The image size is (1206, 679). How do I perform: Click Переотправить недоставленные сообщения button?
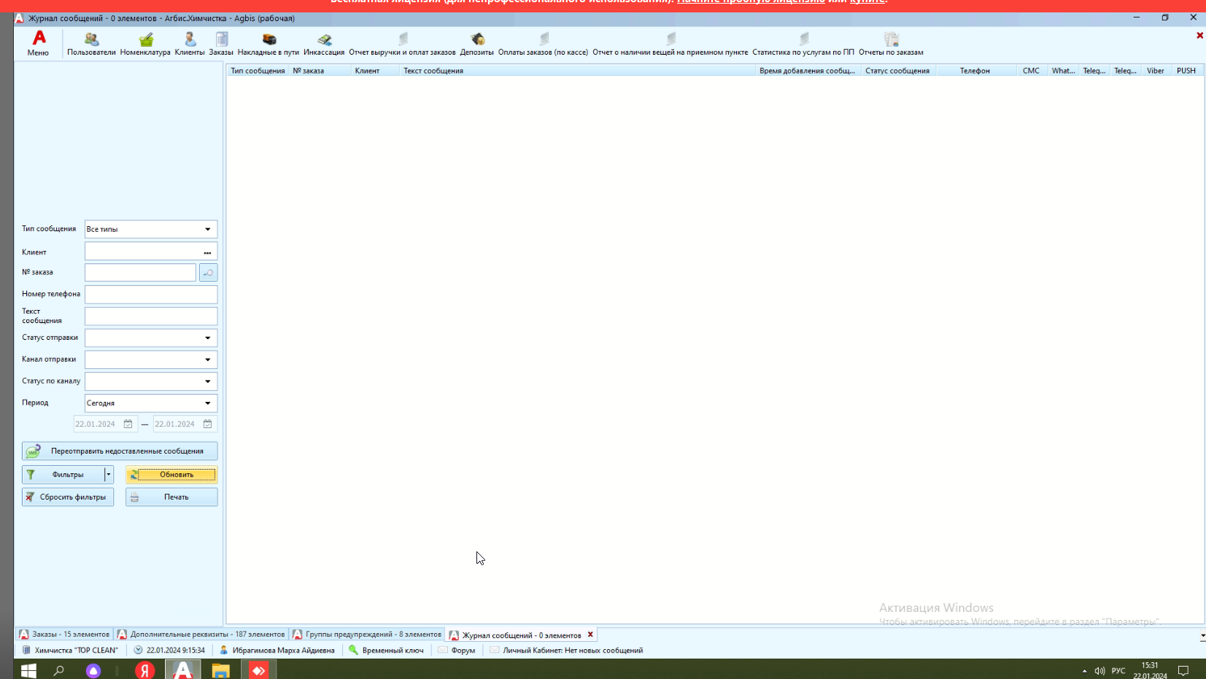120,451
